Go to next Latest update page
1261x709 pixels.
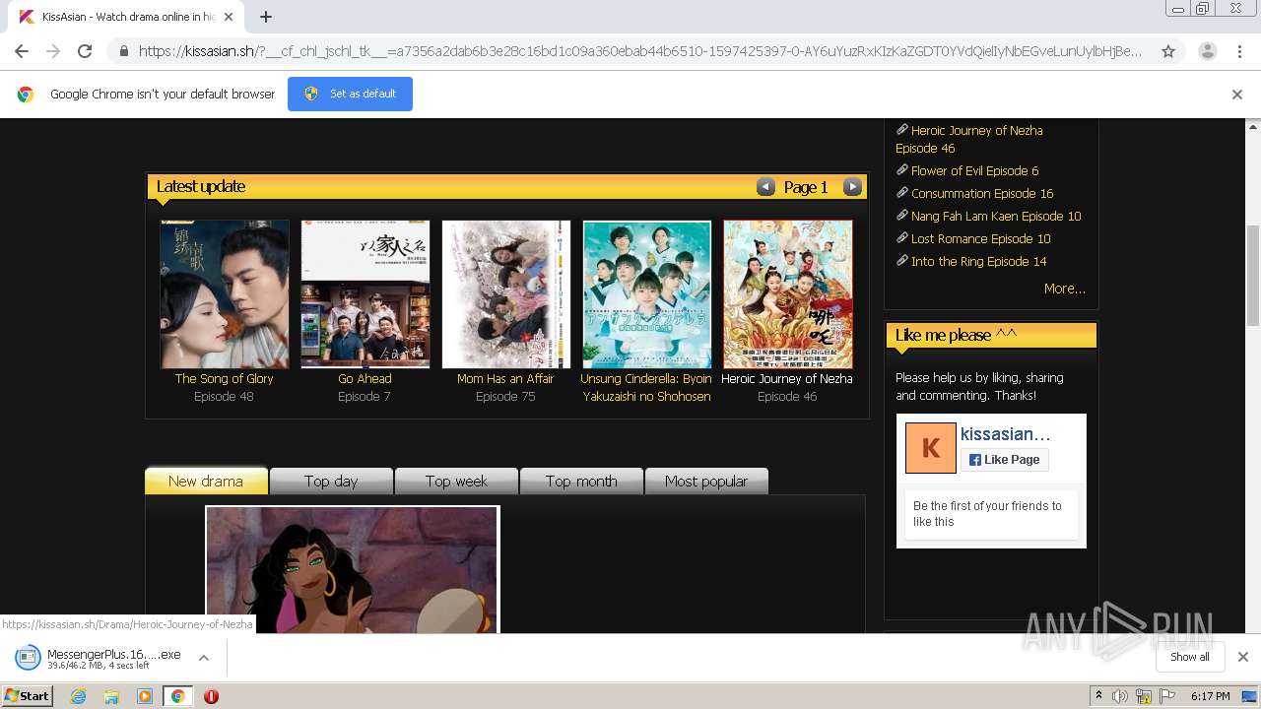point(852,187)
